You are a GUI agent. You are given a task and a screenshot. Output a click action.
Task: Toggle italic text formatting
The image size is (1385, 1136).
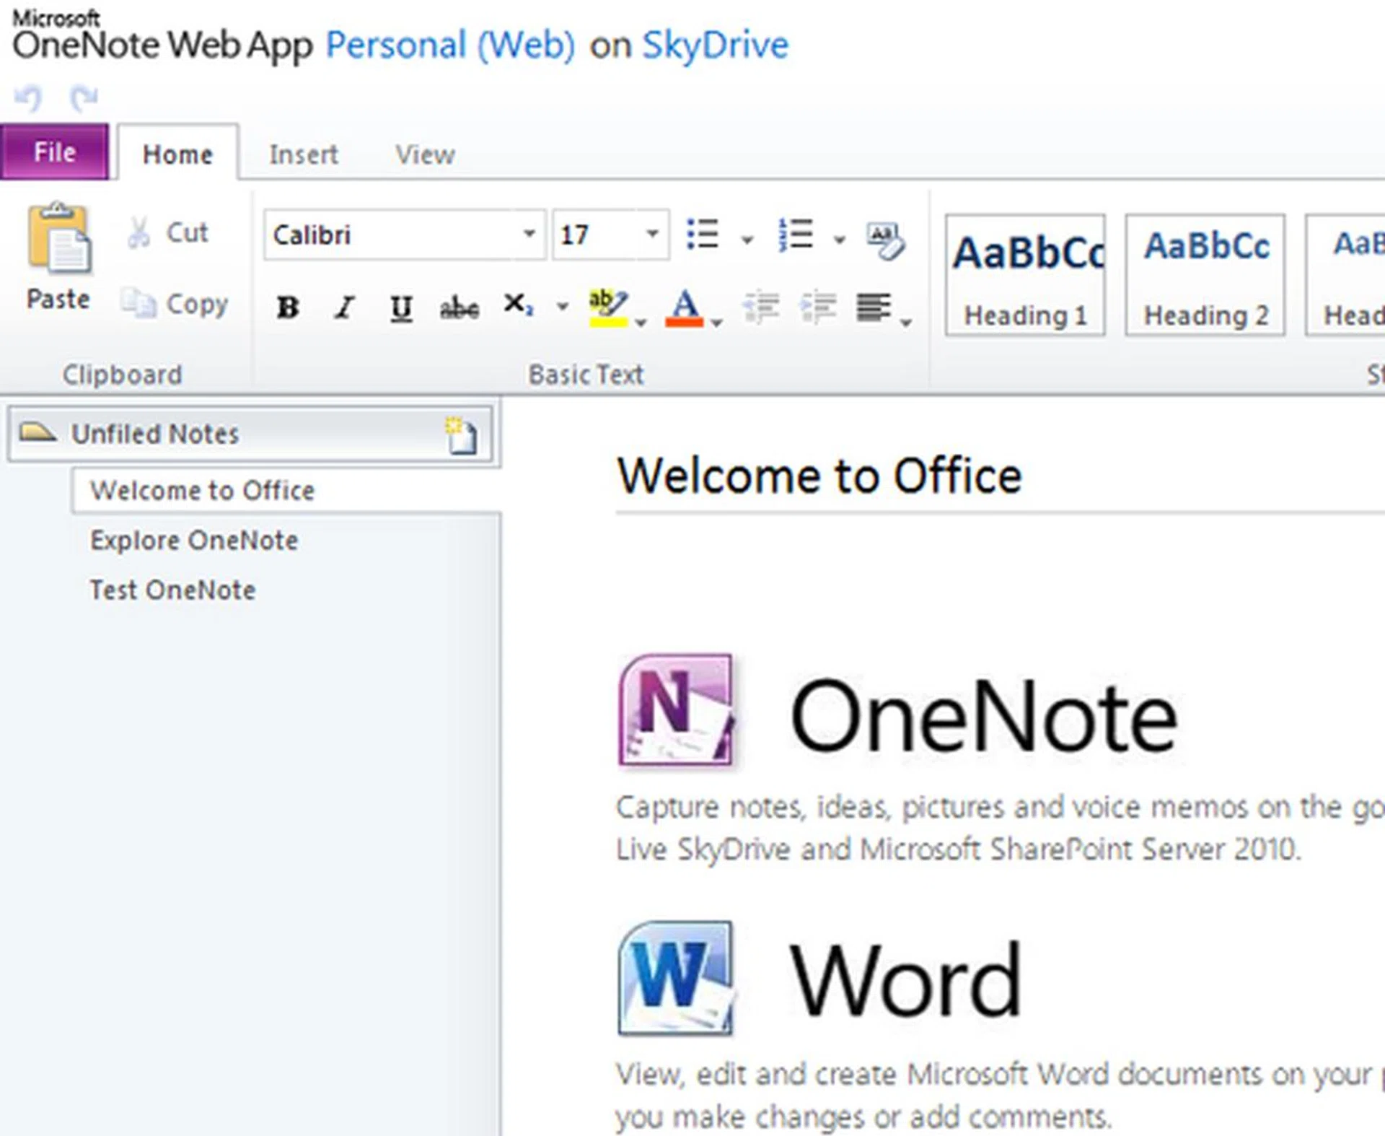tap(344, 307)
